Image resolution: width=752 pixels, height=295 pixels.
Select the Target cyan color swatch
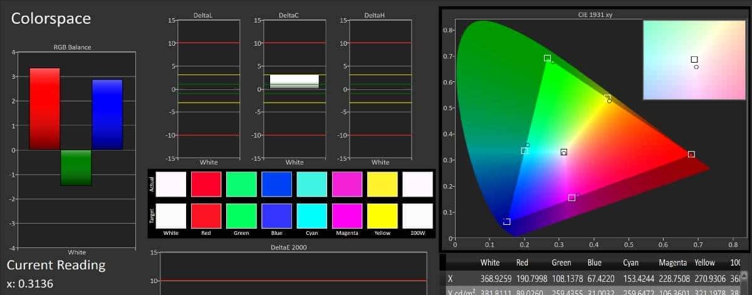(312, 215)
